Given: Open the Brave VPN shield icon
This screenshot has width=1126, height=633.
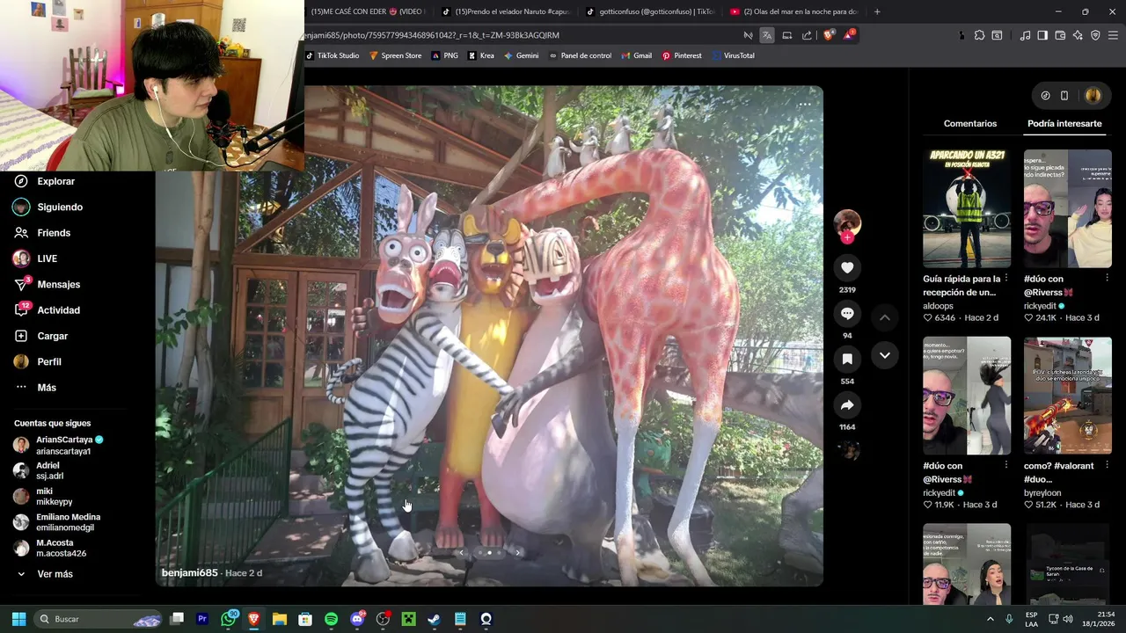Looking at the screenshot, I should click(1095, 35).
